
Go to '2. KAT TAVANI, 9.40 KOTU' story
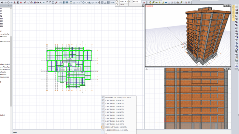coord(114,121)
